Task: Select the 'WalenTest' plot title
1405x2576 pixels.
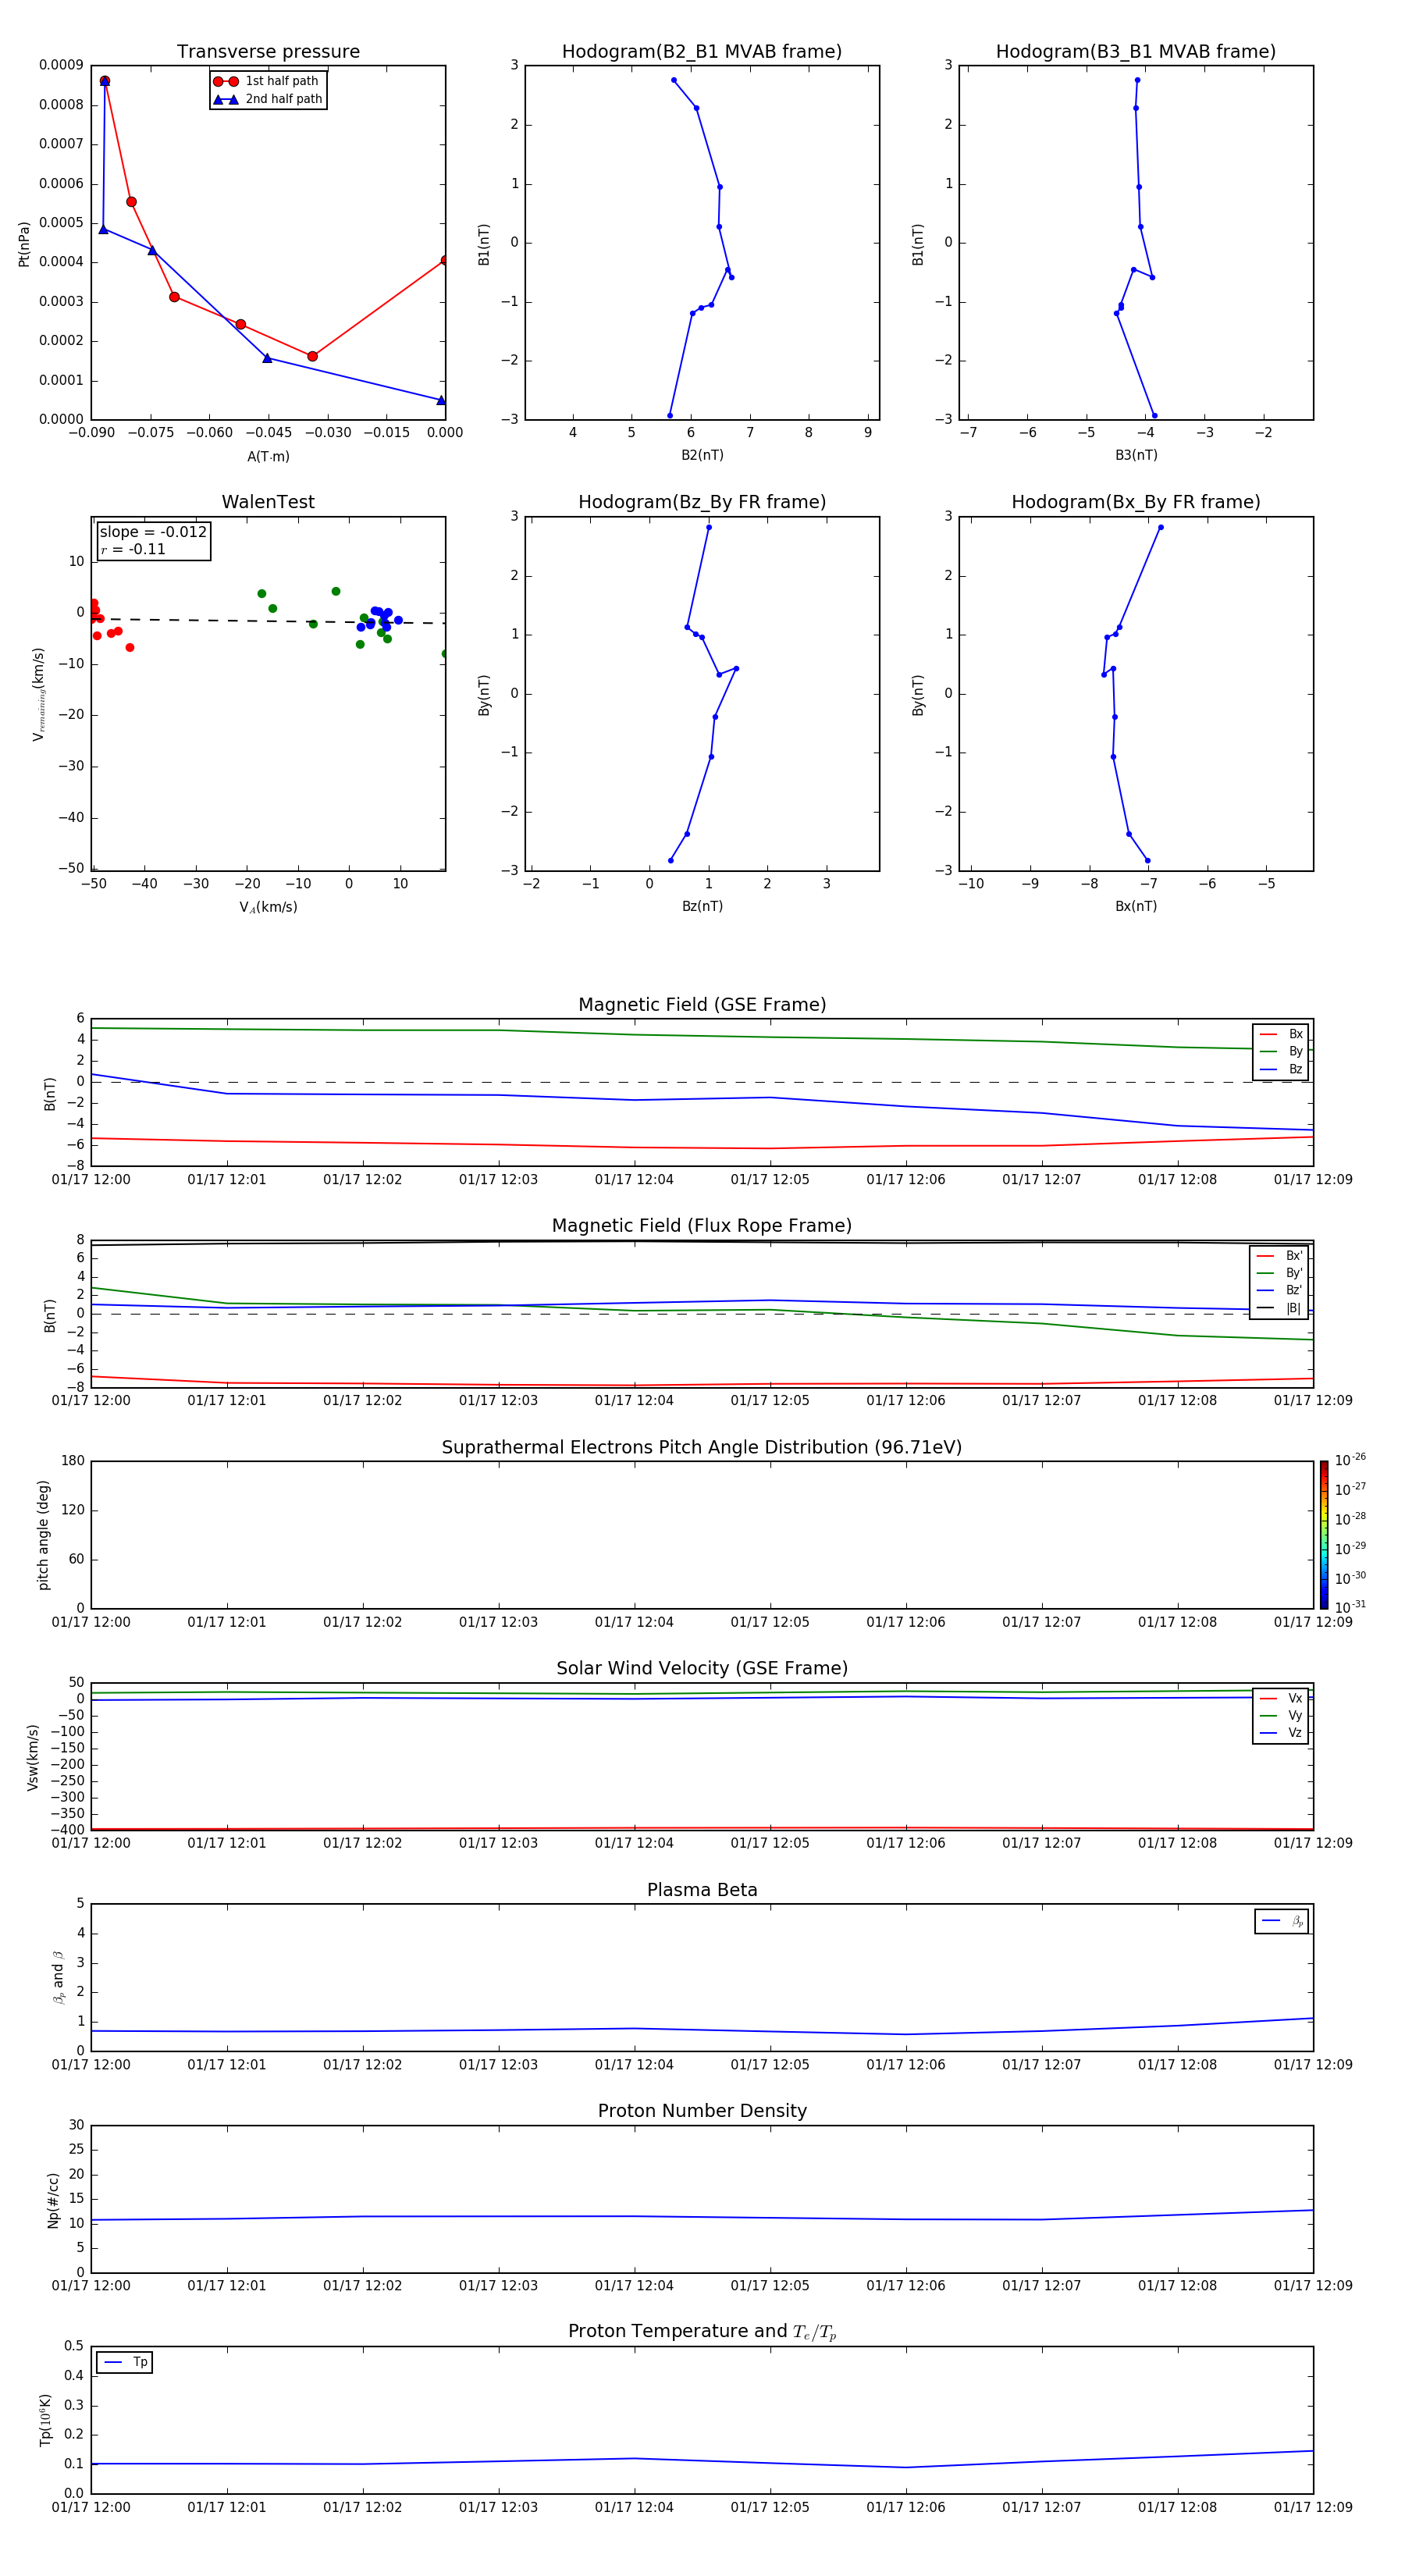Action: pyautogui.click(x=268, y=502)
